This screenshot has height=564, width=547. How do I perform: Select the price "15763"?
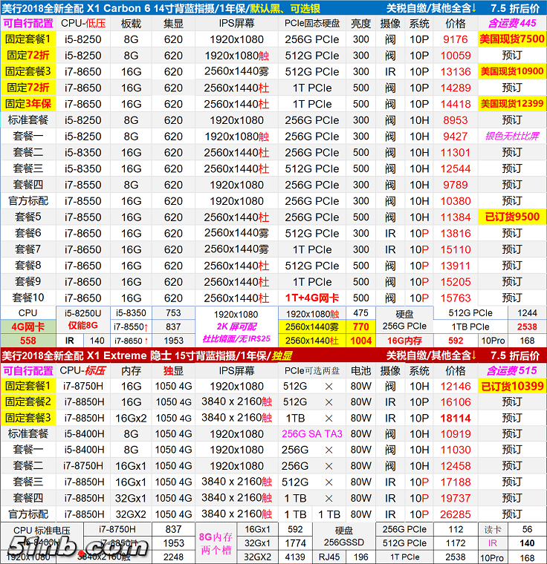(456, 298)
